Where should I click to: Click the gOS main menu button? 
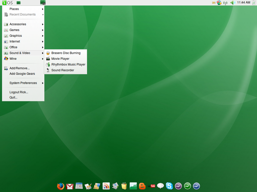[8, 2]
